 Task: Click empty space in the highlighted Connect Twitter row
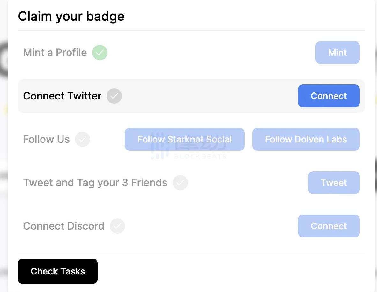(x=207, y=96)
